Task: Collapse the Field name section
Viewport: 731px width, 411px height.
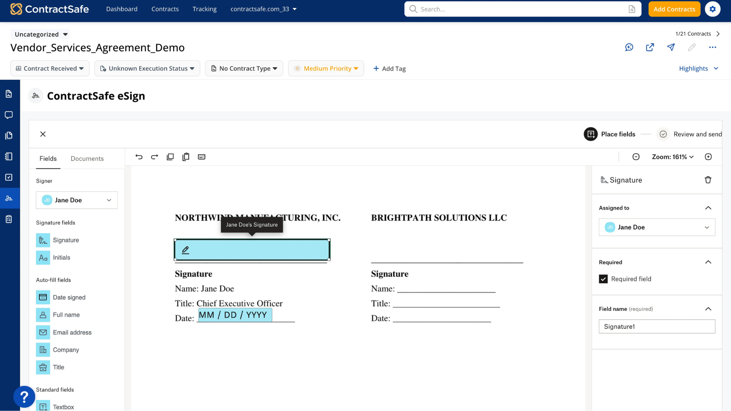Action: 708,309
